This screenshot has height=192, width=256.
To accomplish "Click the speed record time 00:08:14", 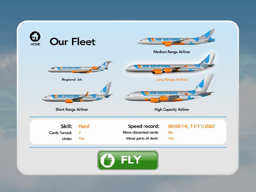I will click(x=177, y=126).
